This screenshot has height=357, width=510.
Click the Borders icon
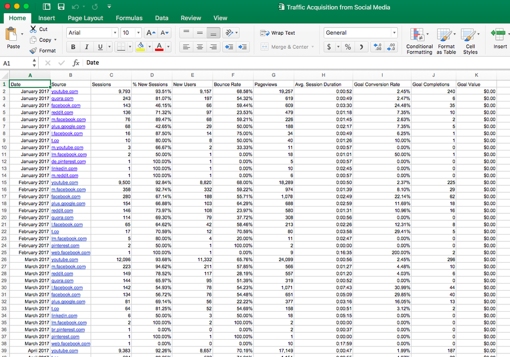pyautogui.click(x=121, y=47)
